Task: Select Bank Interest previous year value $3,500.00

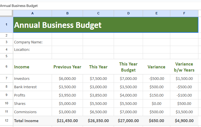Action: coord(67,87)
